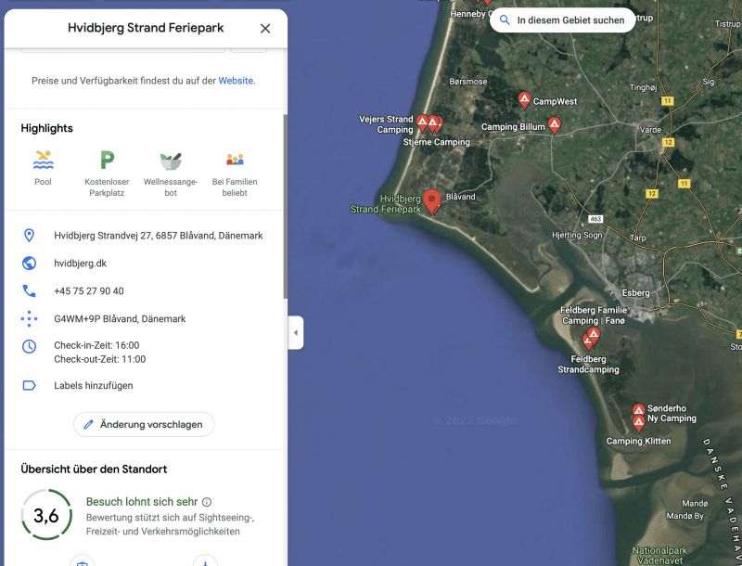The height and width of the screenshot is (566, 742).
Task: Open the Website link for prices
Action: (x=236, y=81)
